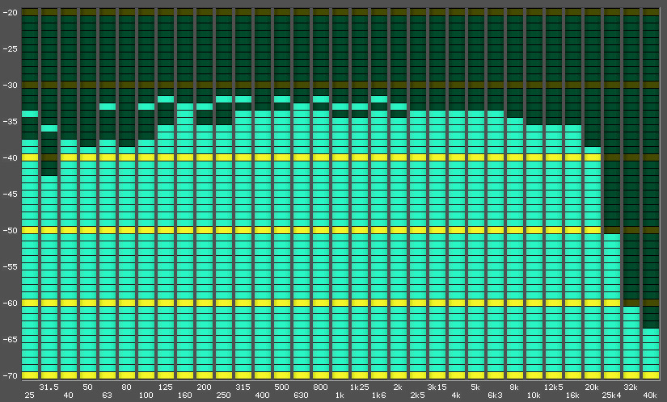Select the 50 Hz frequency band label

[x=87, y=387]
